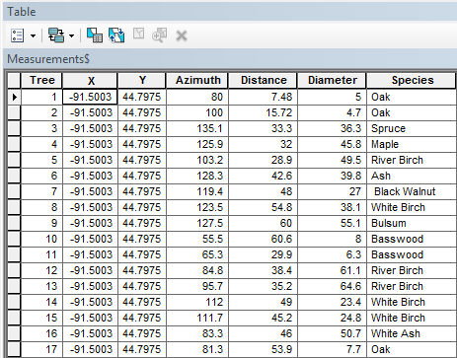
Task: Click the Clear Selection icon
Action: [x=138, y=34]
